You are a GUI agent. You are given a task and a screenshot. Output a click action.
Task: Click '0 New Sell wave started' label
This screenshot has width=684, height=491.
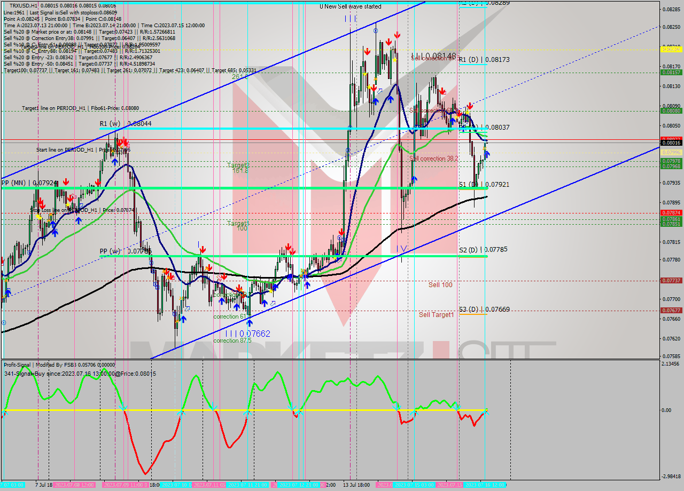[351, 6]
